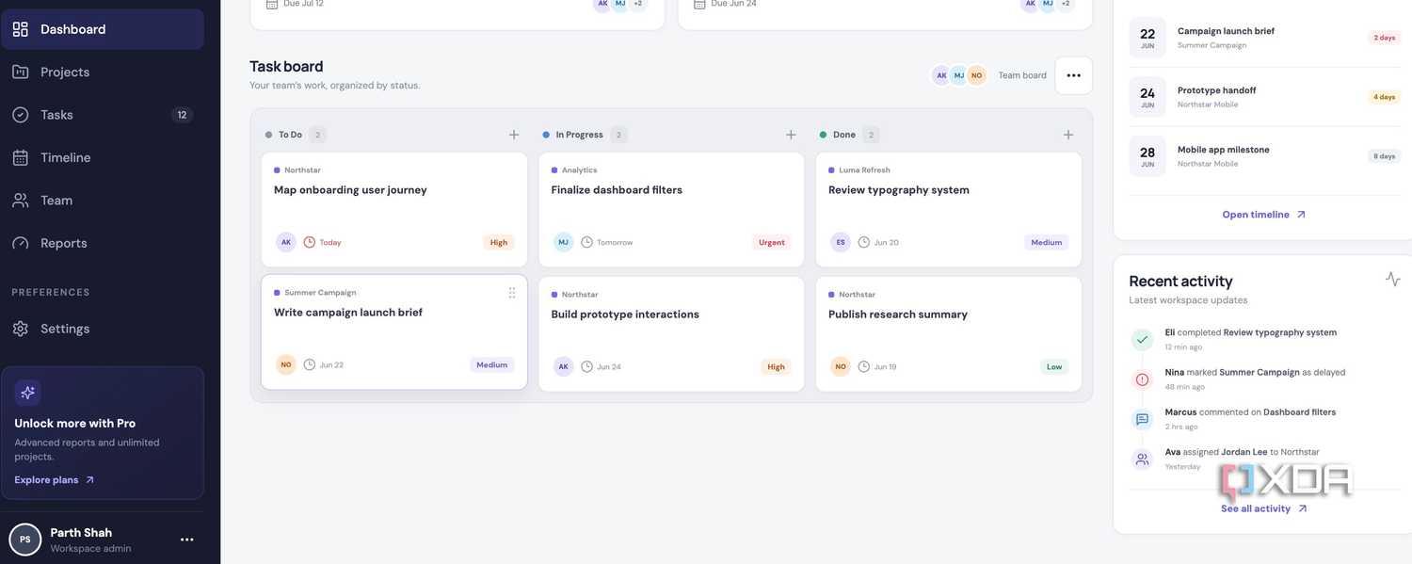
Task: Click the To Do column count badge
Action: (318, 135)
